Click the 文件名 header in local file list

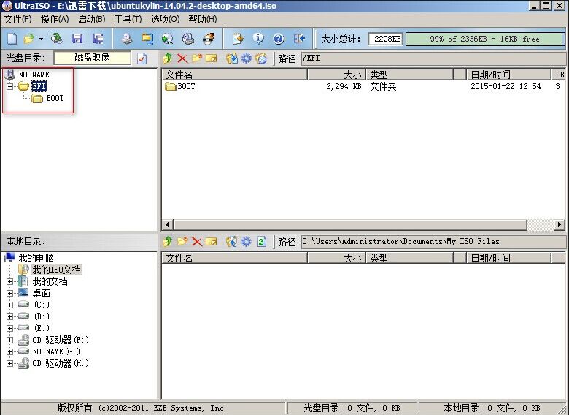pyautogui.click(x=234, y=258)
